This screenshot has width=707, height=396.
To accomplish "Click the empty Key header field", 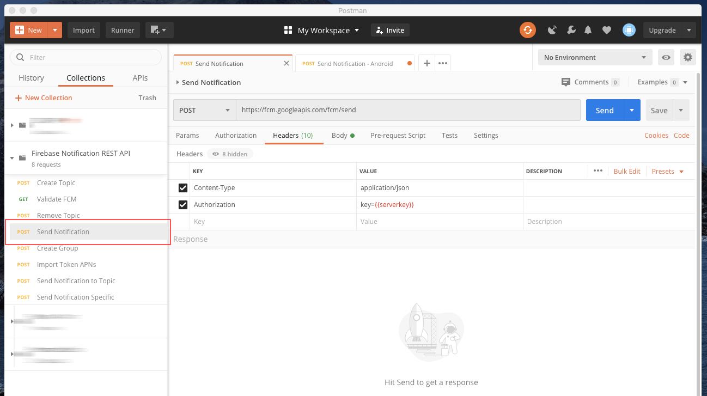I will click(273, 222).
